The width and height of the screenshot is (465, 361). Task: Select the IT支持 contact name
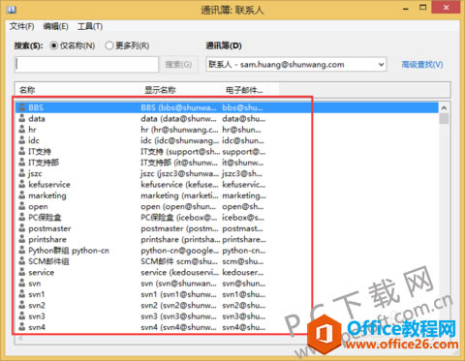click(40, 151)
